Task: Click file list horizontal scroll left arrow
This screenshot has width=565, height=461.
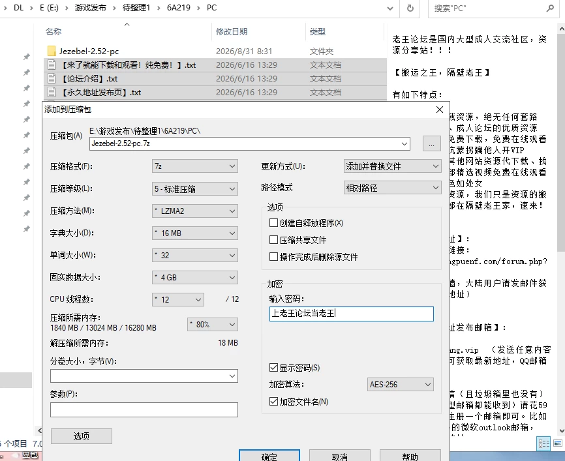Action: [x=39, y=430]
